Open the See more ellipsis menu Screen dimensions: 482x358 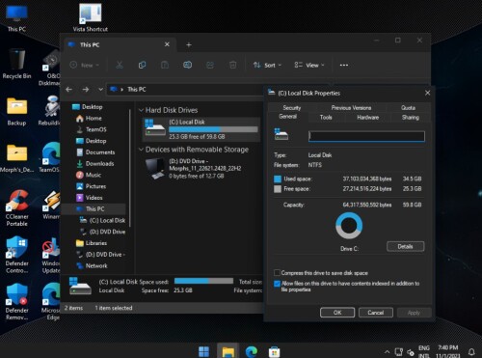point(344,65)
